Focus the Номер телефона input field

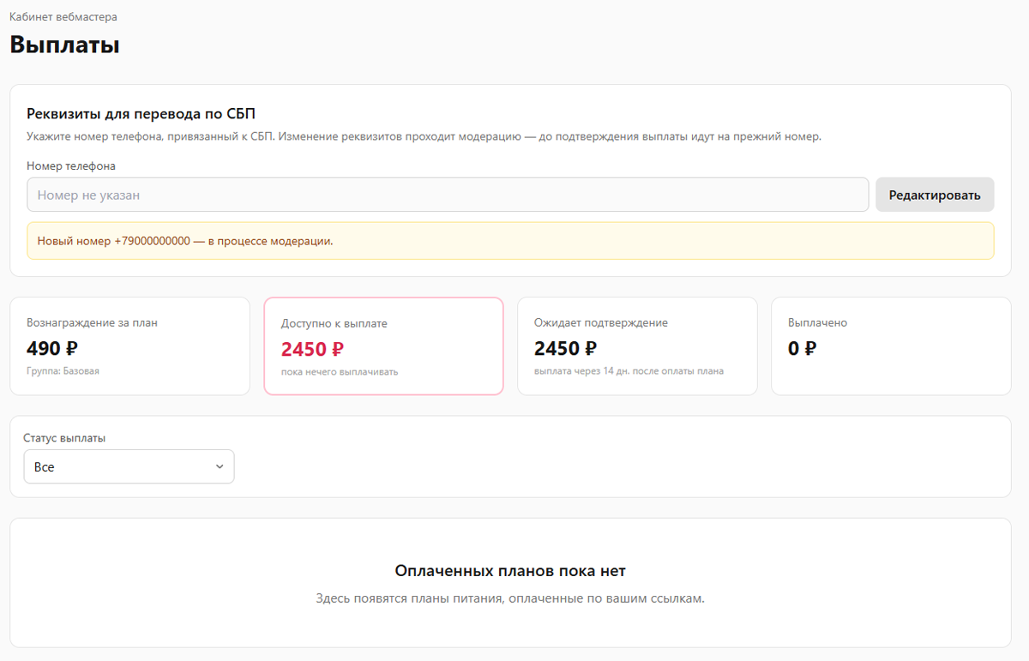448,195
